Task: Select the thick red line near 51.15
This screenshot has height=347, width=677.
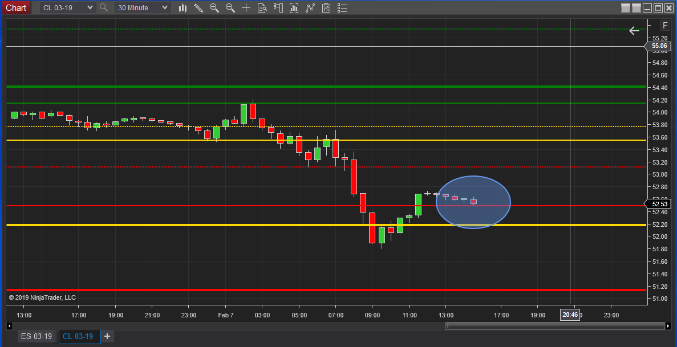Action: coord(326,290)
